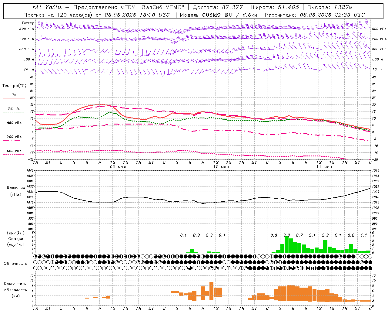Viewport: 388px width, 311px height.
Task: Click the Осадки precipitation label
Action: coord(16,239)
